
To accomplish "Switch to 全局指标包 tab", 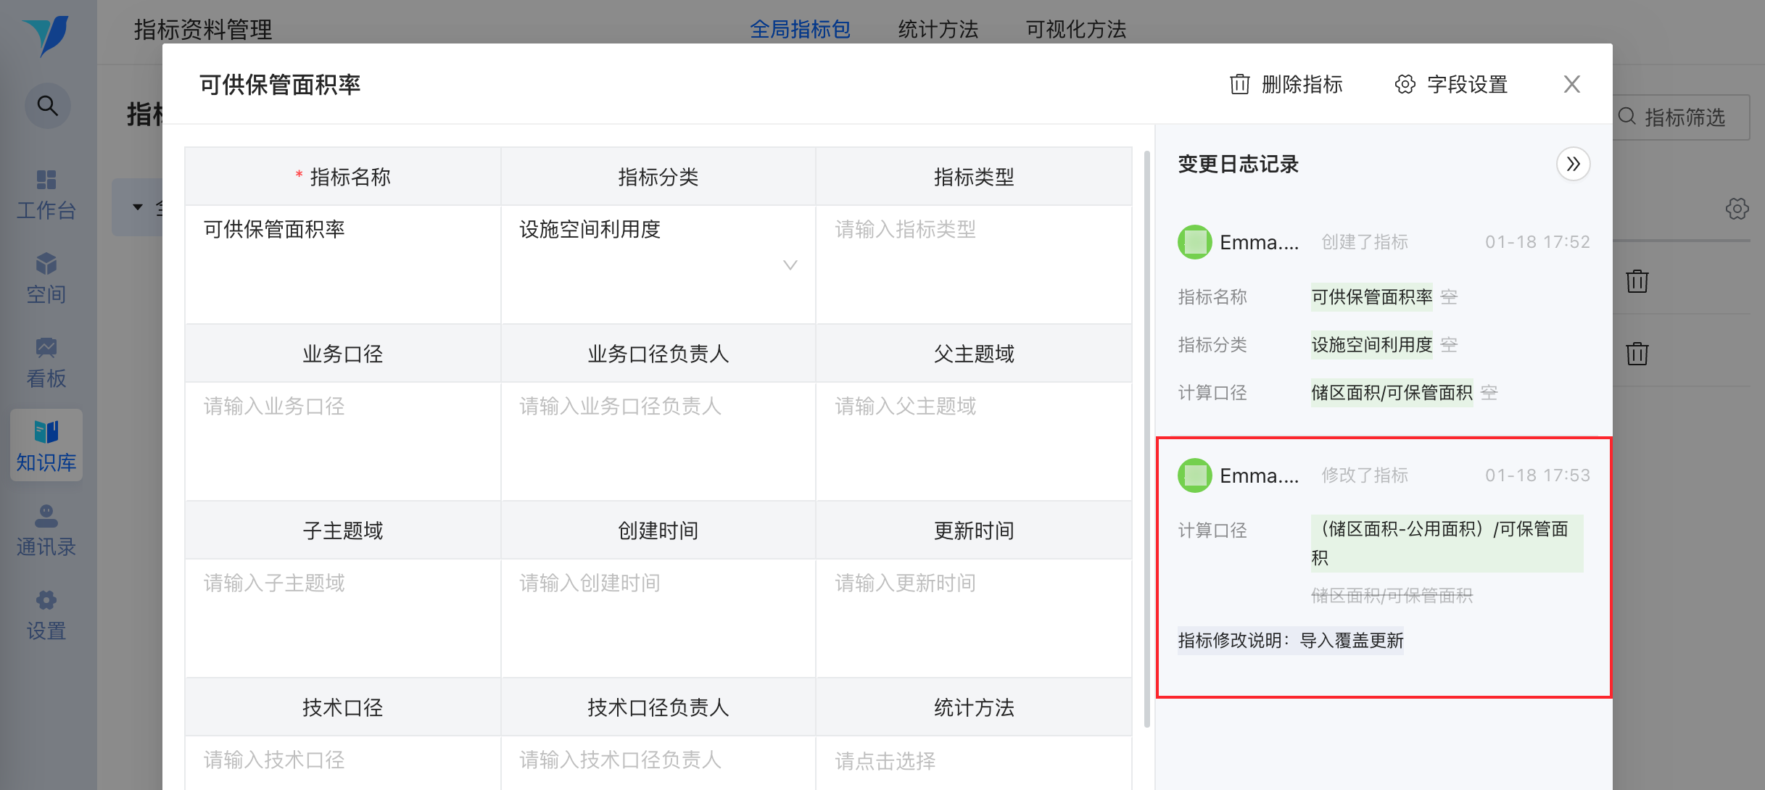I will [800, 29].
